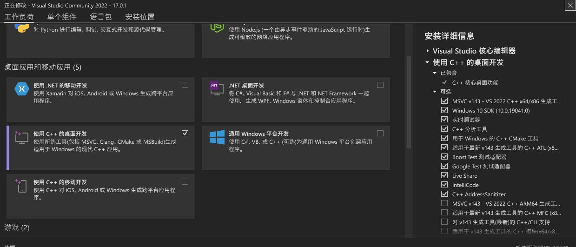Screen dimensions: 576x247
Task: Uncheck Live Share component
Action: [x=444, y=175]
